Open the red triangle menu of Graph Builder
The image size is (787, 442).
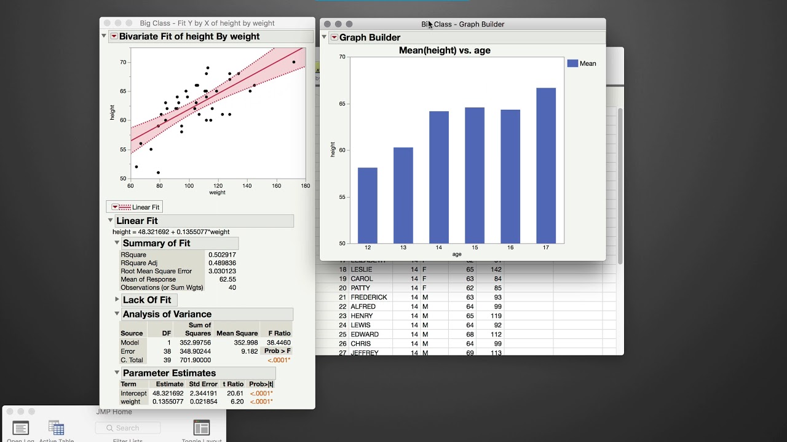[x=334, y=37]
